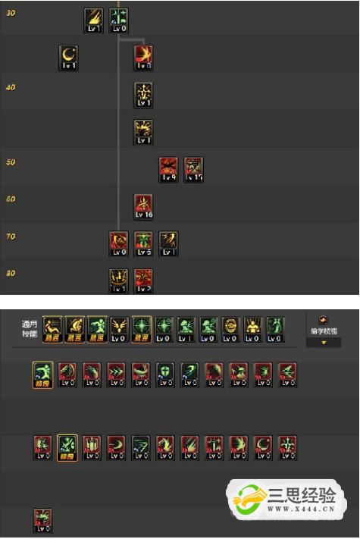Expand the yellow dropdown arrow under the learn-skill panel
The height and width of the screenshot is (539, 360).
[x=324, y=343]
